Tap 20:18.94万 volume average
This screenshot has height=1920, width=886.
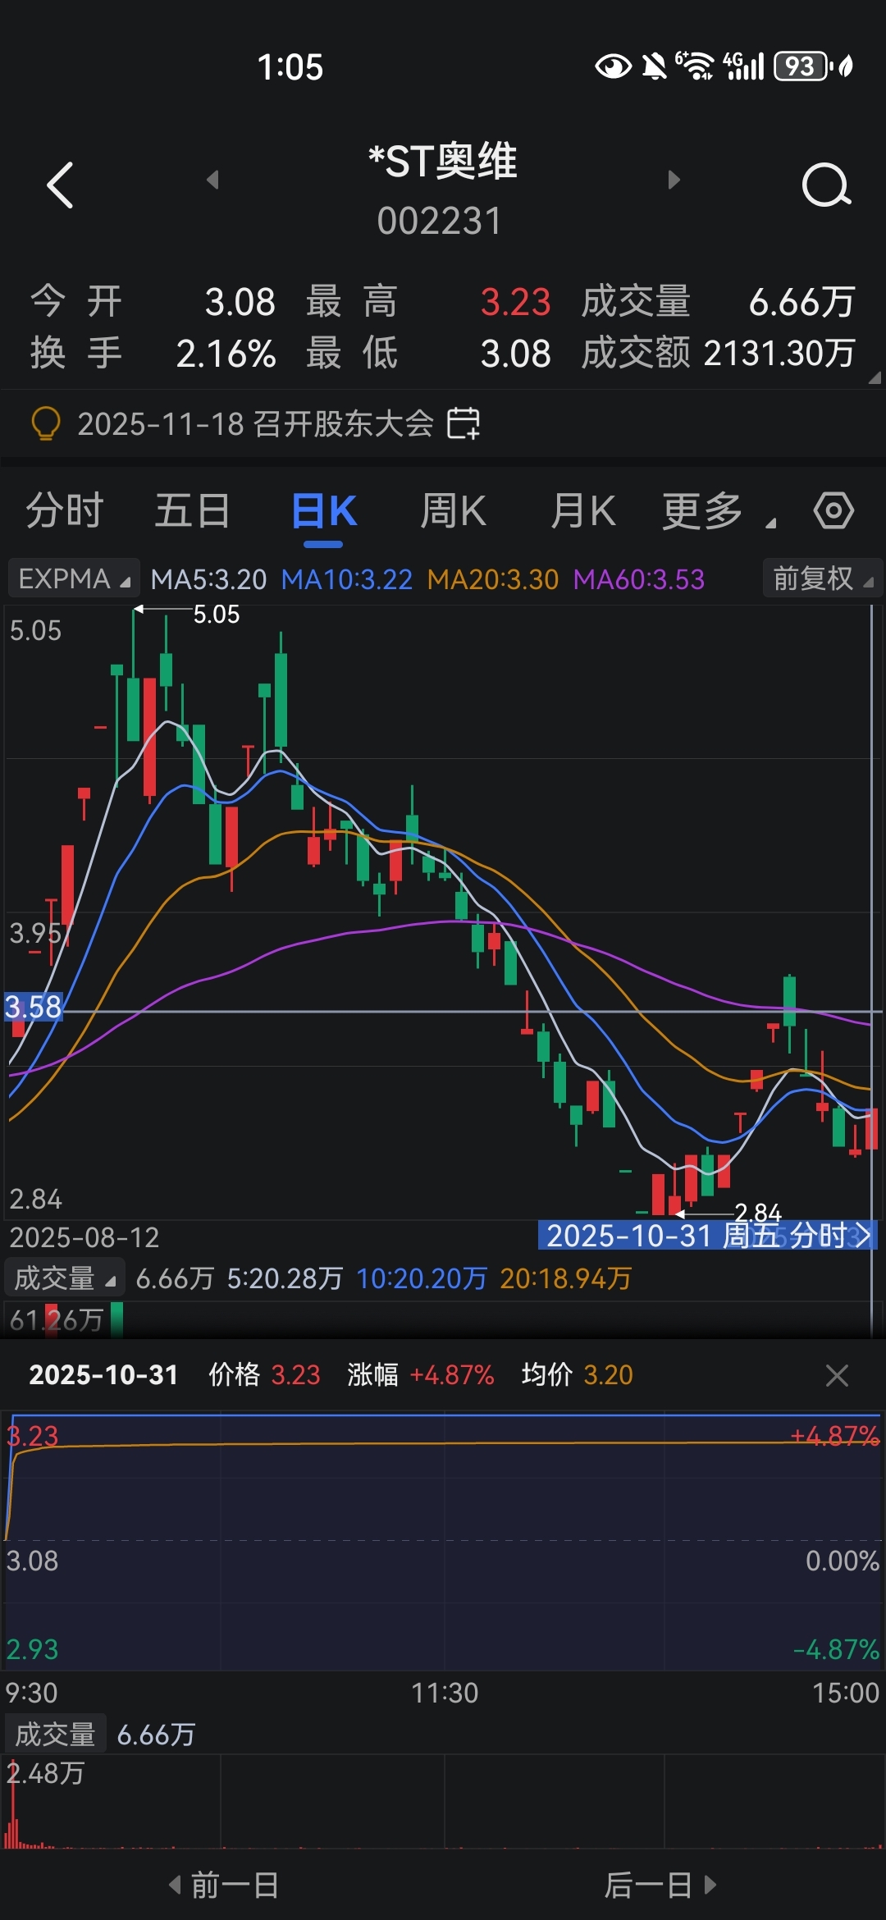coord(566,1278)
